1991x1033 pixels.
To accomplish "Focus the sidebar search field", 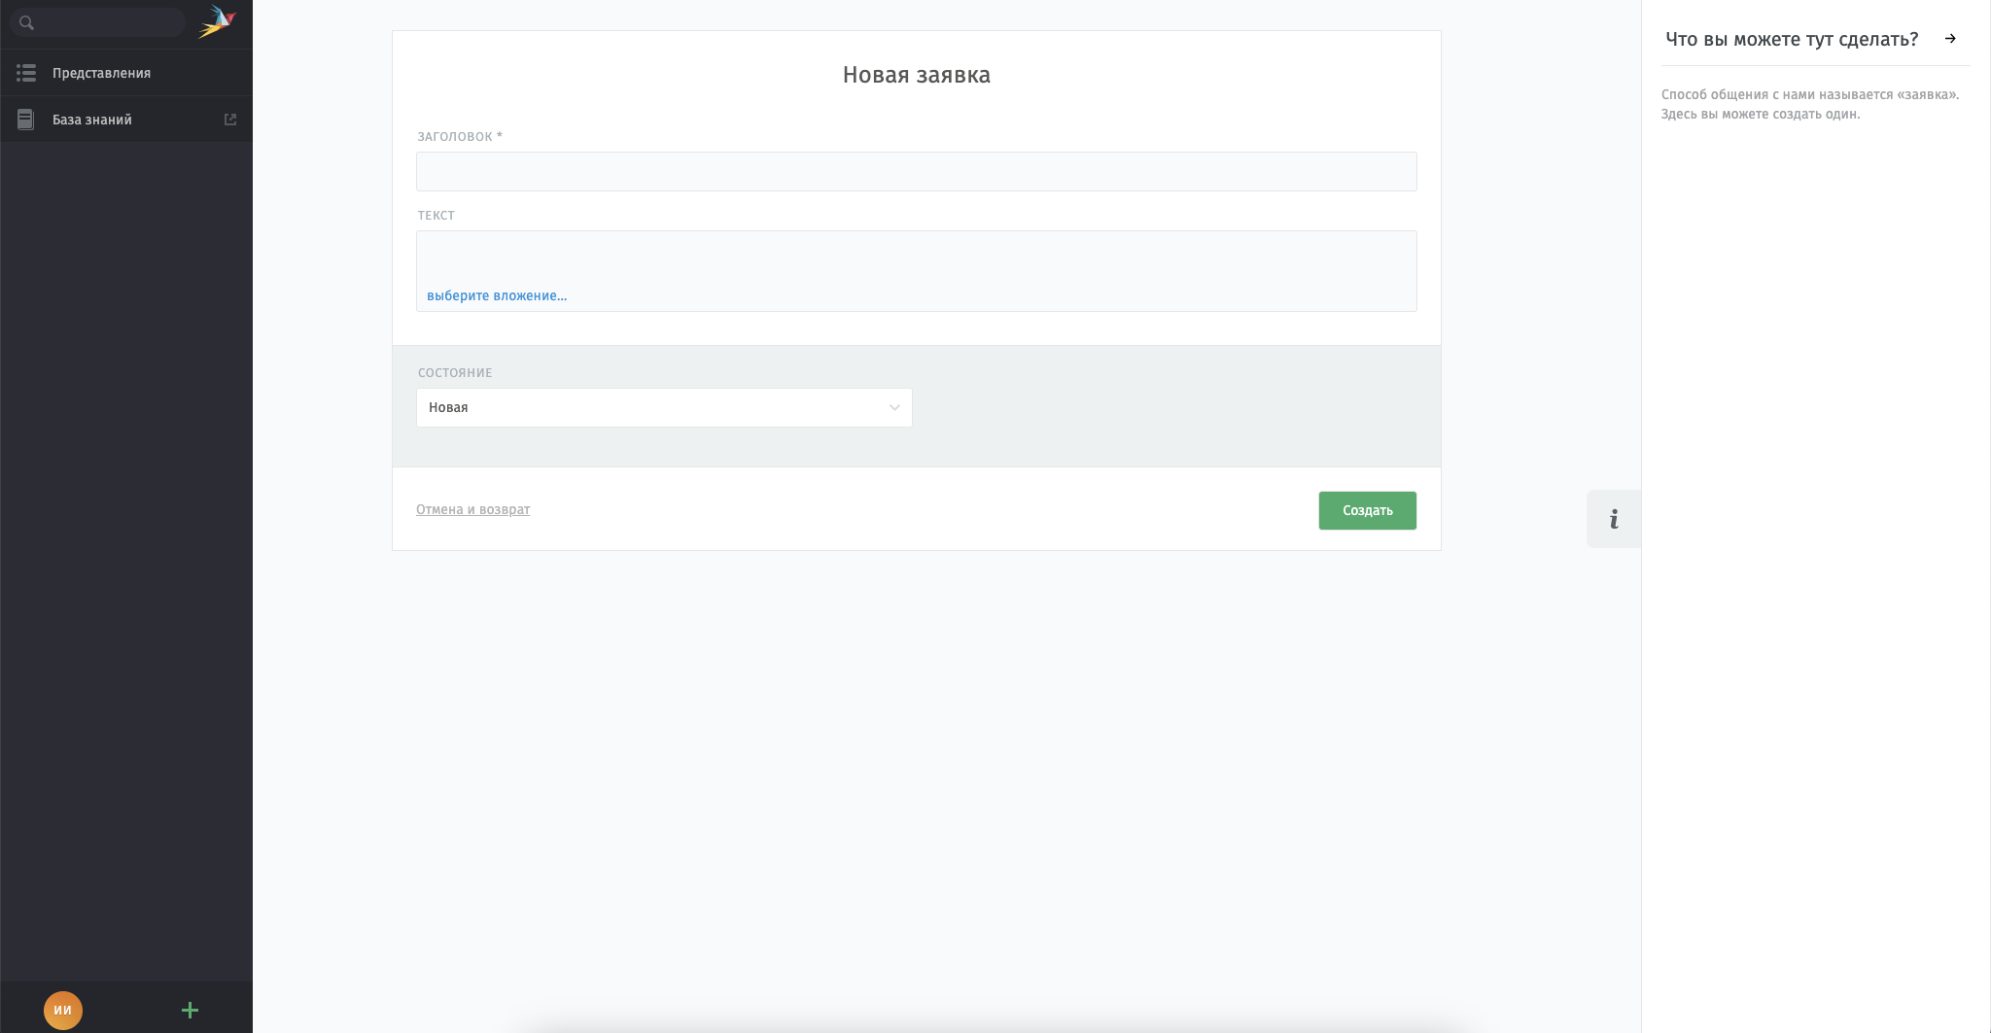I will [98, 22].
